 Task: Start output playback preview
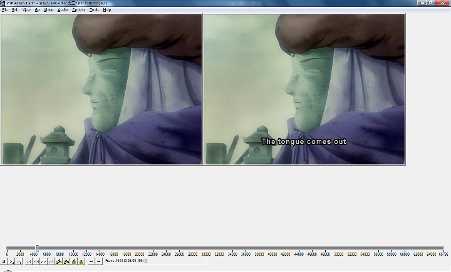pyautogui.click(x=19, y=261)
